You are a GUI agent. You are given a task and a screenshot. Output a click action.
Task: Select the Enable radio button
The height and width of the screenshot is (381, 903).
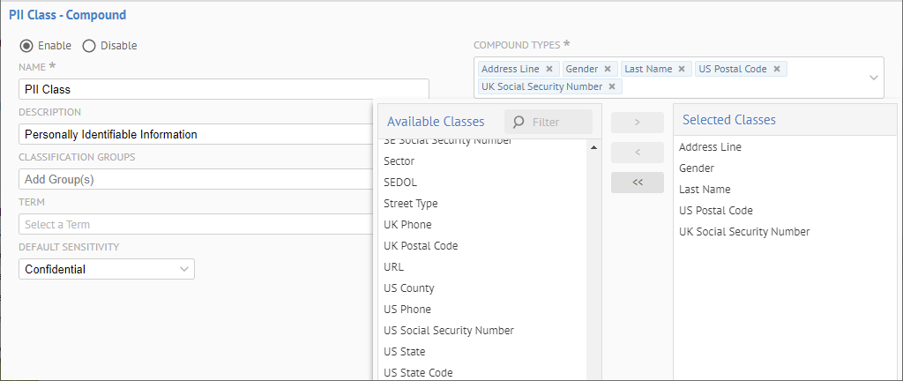(26, 46)
